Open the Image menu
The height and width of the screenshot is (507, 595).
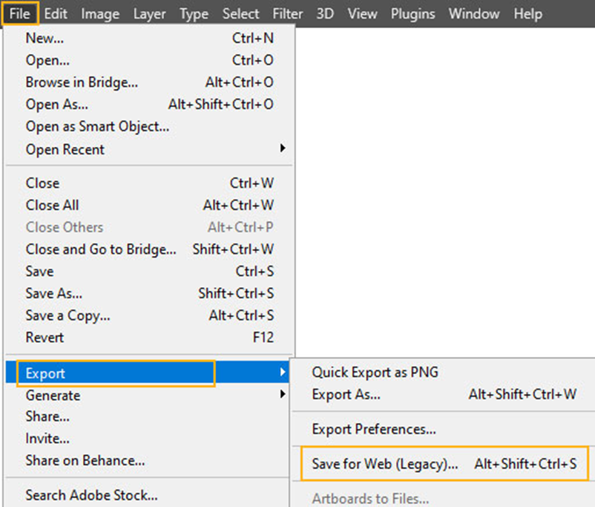coord(100,13)
